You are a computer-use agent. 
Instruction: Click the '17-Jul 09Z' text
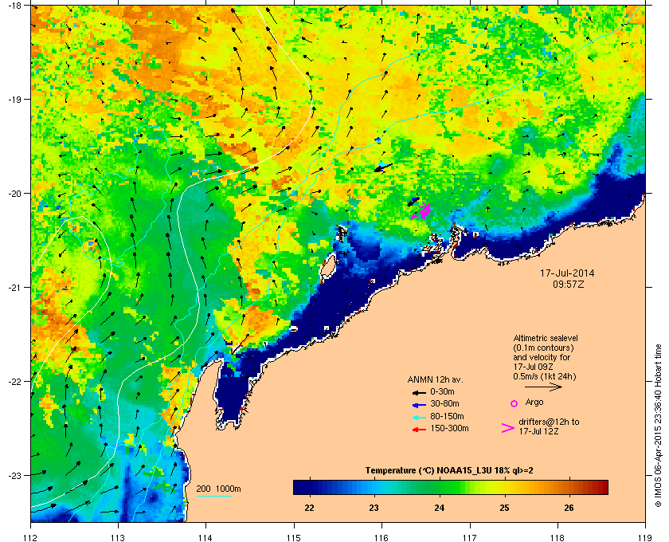coord(534,367)
